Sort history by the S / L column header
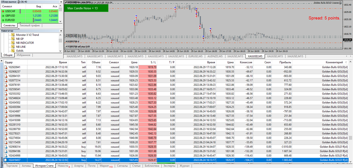Image resolution: width=353 pixels, height=168 pixels. tap(148, 62)
